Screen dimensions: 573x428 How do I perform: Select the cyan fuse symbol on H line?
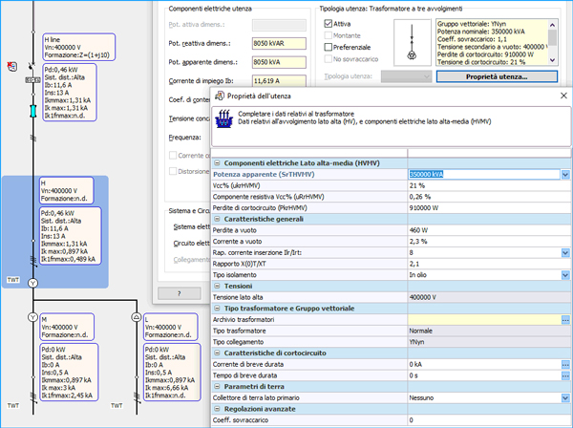(x=32, y=111)
